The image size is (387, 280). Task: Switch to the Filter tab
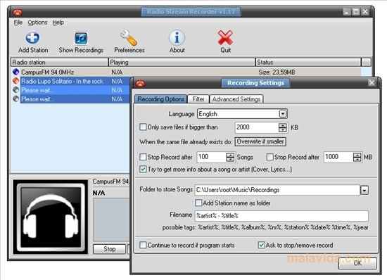(198, 99)
